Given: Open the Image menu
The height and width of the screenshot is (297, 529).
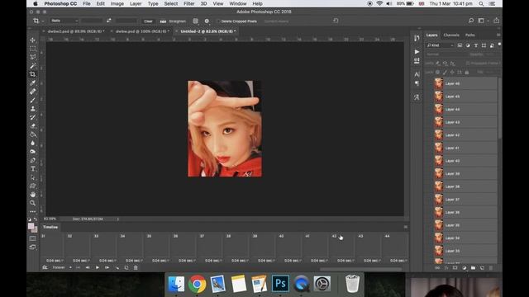Looking at the screenshot, I should point(117,3).
